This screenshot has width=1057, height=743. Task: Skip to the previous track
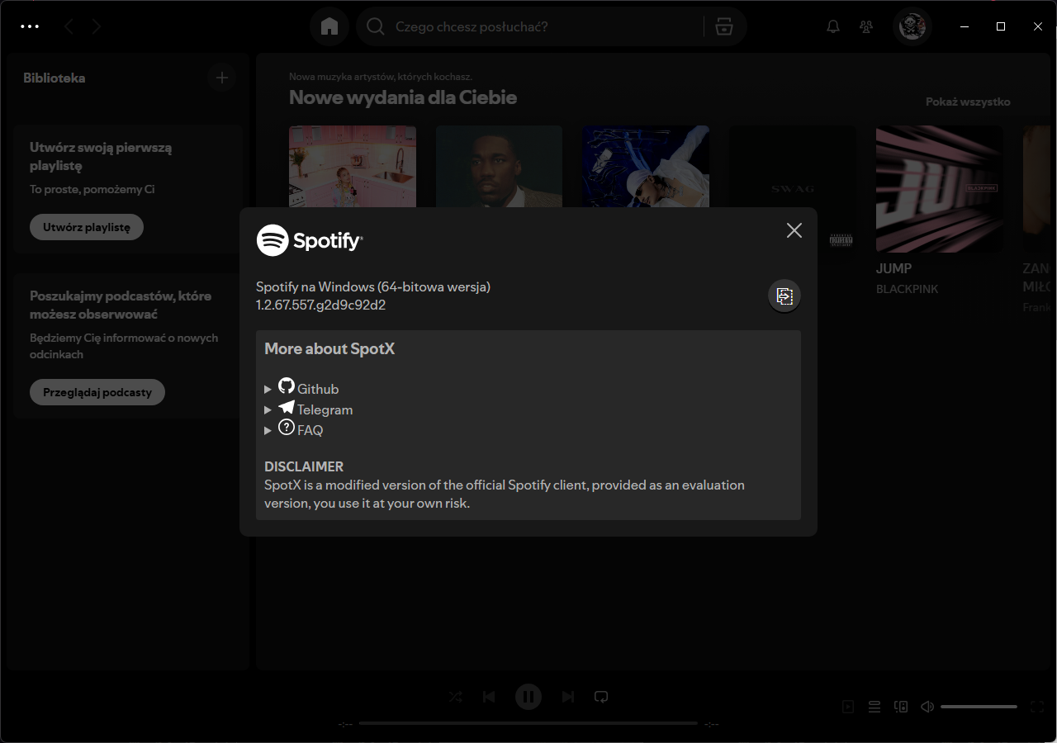(x=489, y=697)
